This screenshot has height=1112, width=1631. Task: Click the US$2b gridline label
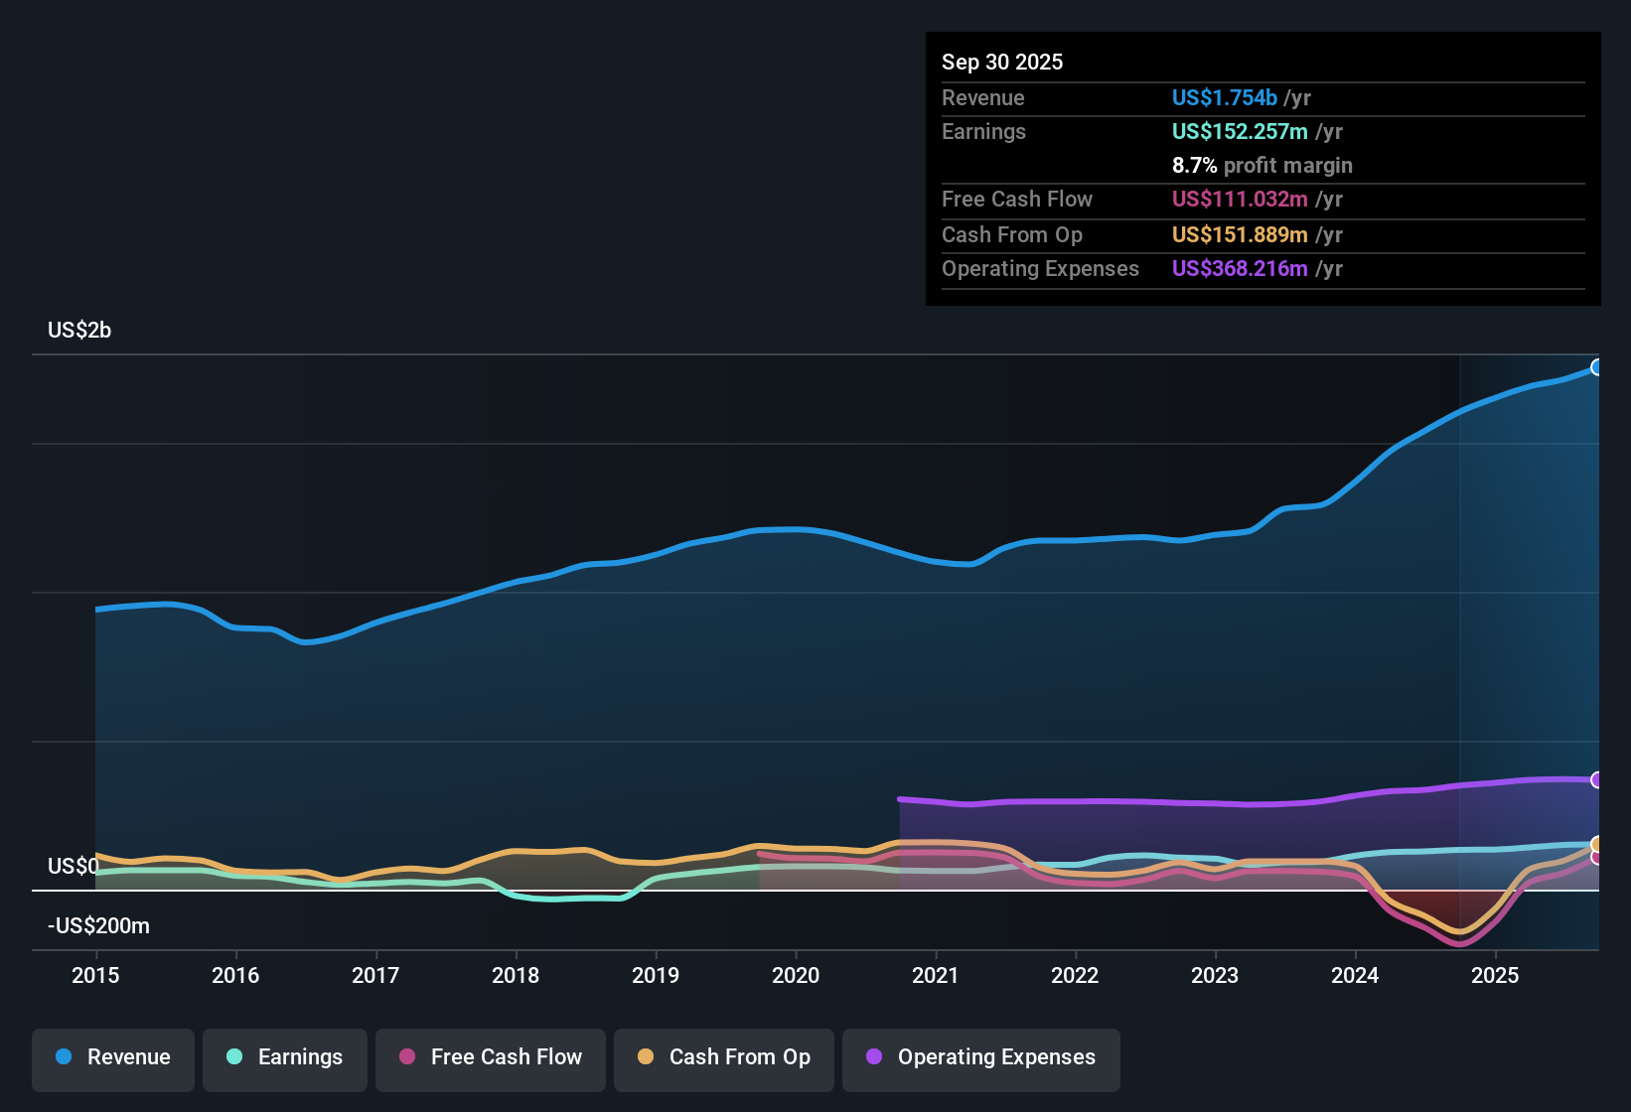pyautogui.click(x=78, y=330)
